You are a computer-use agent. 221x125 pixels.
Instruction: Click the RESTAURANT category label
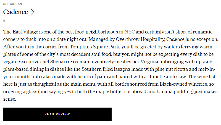(x=14, y=4)
